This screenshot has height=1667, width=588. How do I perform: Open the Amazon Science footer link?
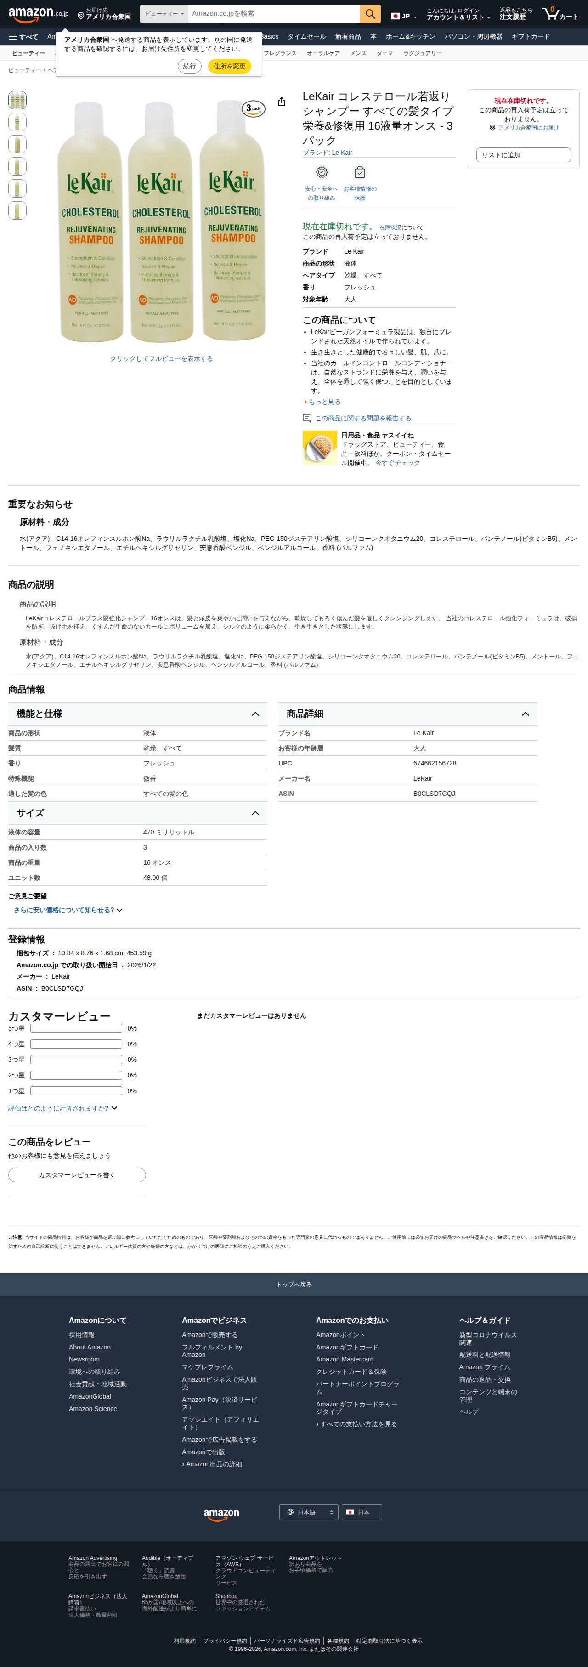pyautogui.click(x=93, y=1409)
